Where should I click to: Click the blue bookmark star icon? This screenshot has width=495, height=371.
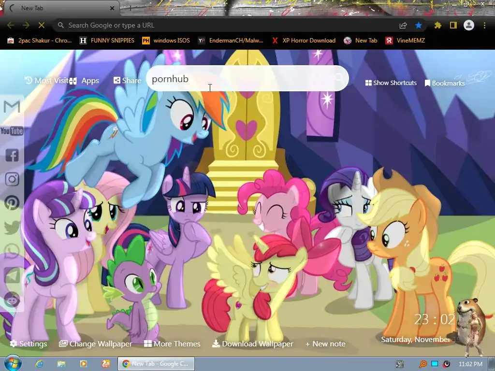pyautogui.click(x=419, y=25)
